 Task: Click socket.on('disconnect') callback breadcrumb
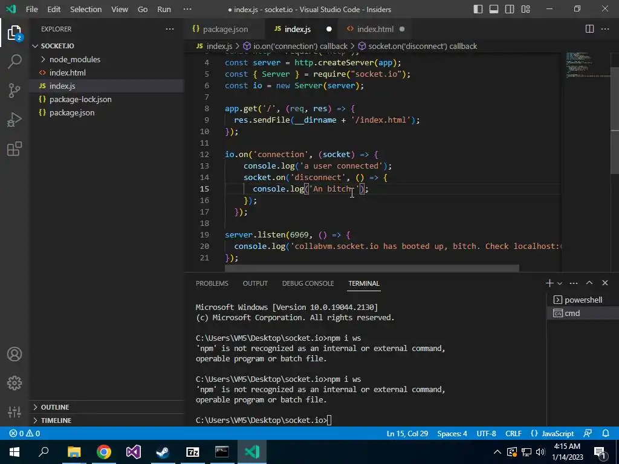click(417, 46)
